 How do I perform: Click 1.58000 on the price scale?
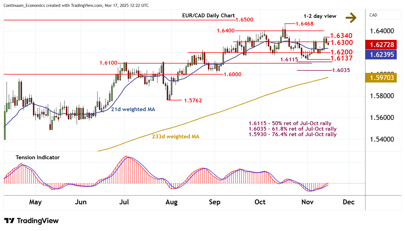tap(382, 96)
